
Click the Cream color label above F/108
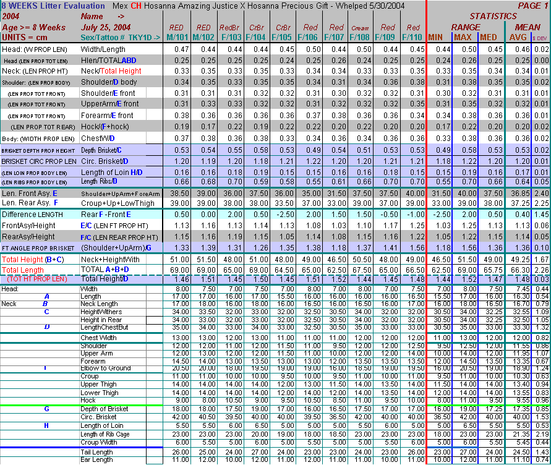click(361, 28)
